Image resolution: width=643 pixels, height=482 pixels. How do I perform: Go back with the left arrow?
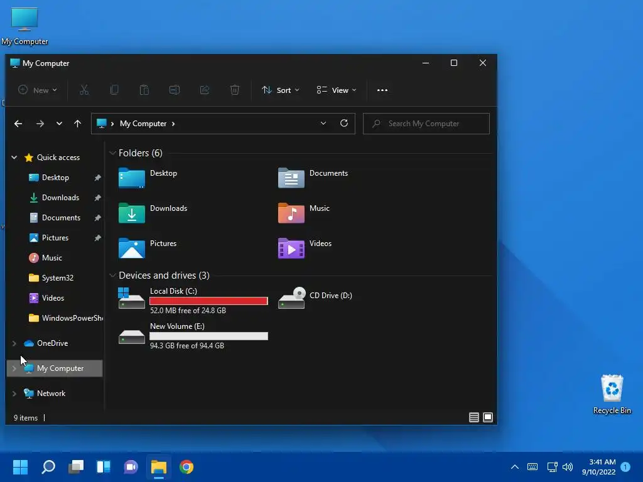click(18, 124)
